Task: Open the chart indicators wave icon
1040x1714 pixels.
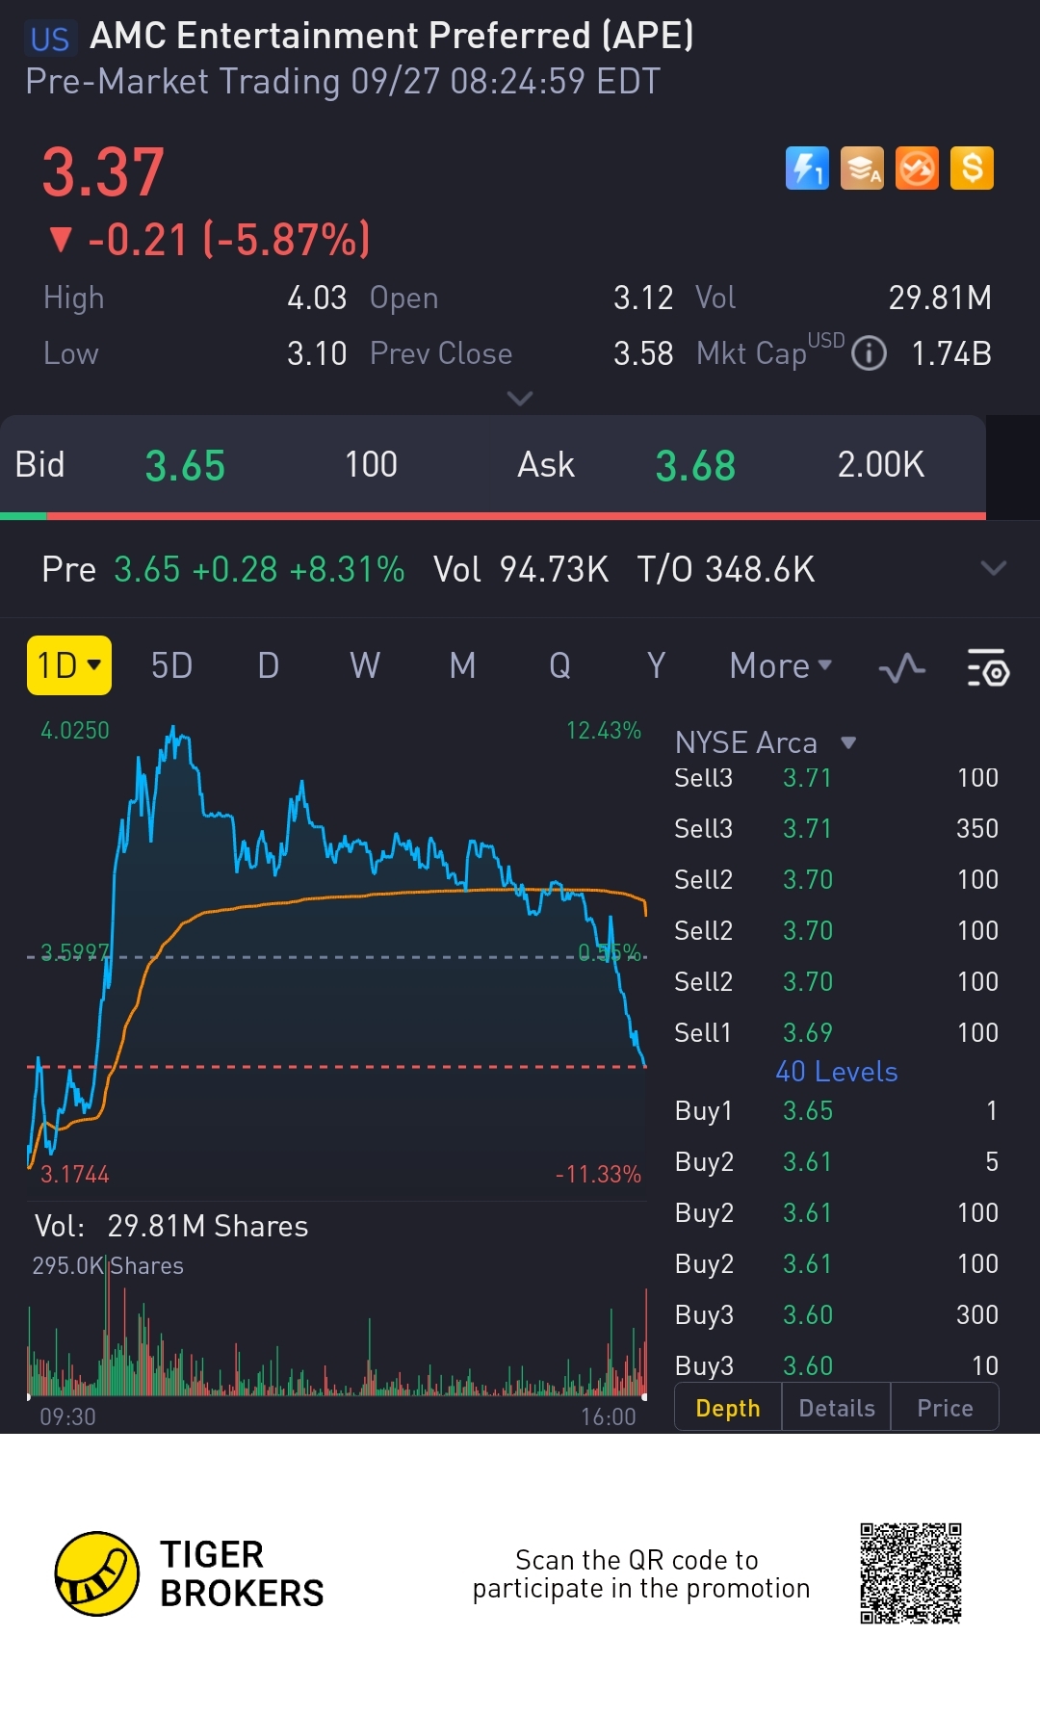Action: click(902, 667)
